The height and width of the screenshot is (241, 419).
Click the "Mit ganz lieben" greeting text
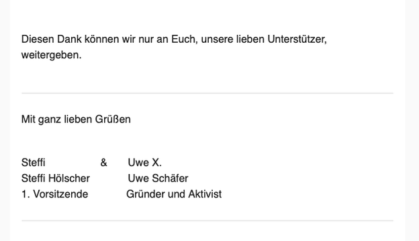tap(56, 119)
